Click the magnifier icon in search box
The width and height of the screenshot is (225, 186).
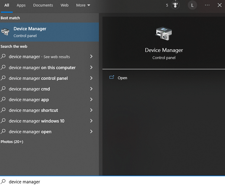click(x=3, y=181)
